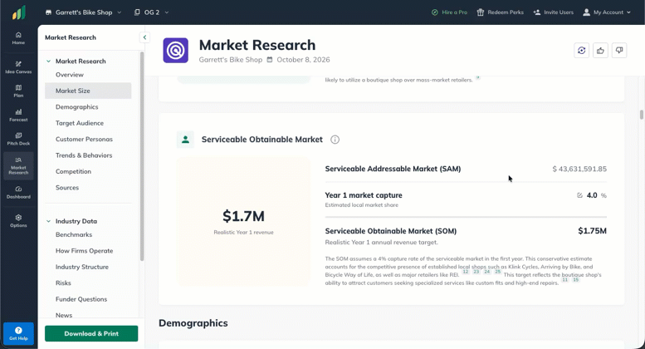Click the $ 43,631,591.85 SAM value
This screenshot has height=349, width=645.
[x=579, y=169]
